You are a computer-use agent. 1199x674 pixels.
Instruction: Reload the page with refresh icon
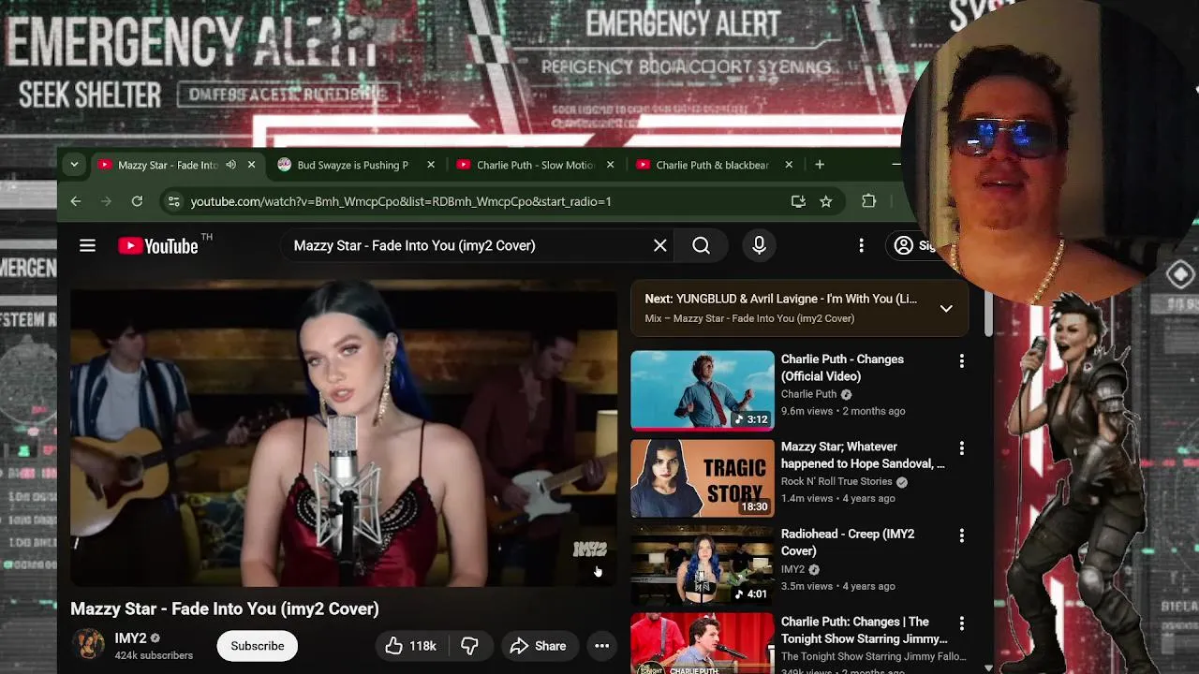pos(137,201)
